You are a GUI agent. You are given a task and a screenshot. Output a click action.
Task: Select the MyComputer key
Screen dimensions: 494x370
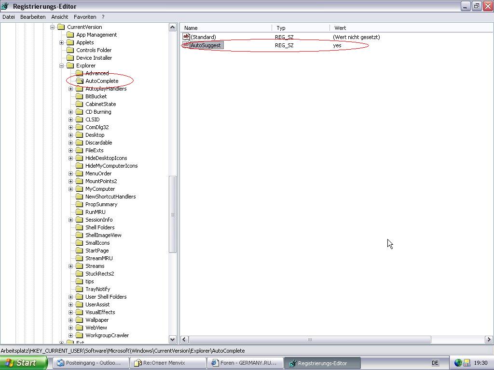coord(100,189)
